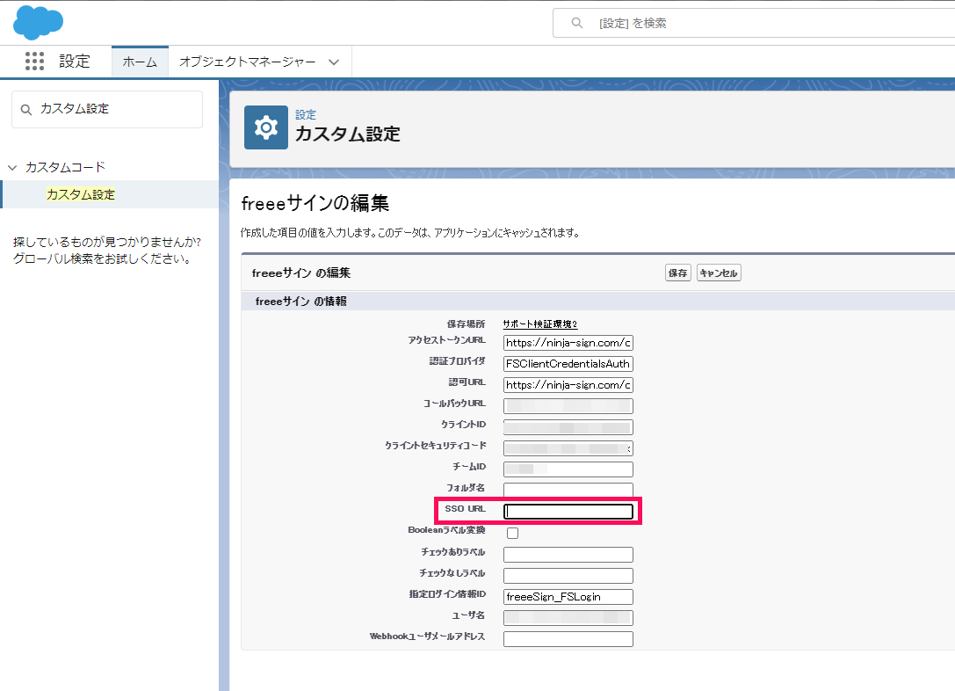Image resolution: width=955 pixels, height=691 pixels.
Task: Click the コールバックURL input field
Action: [x=568, y=406]
